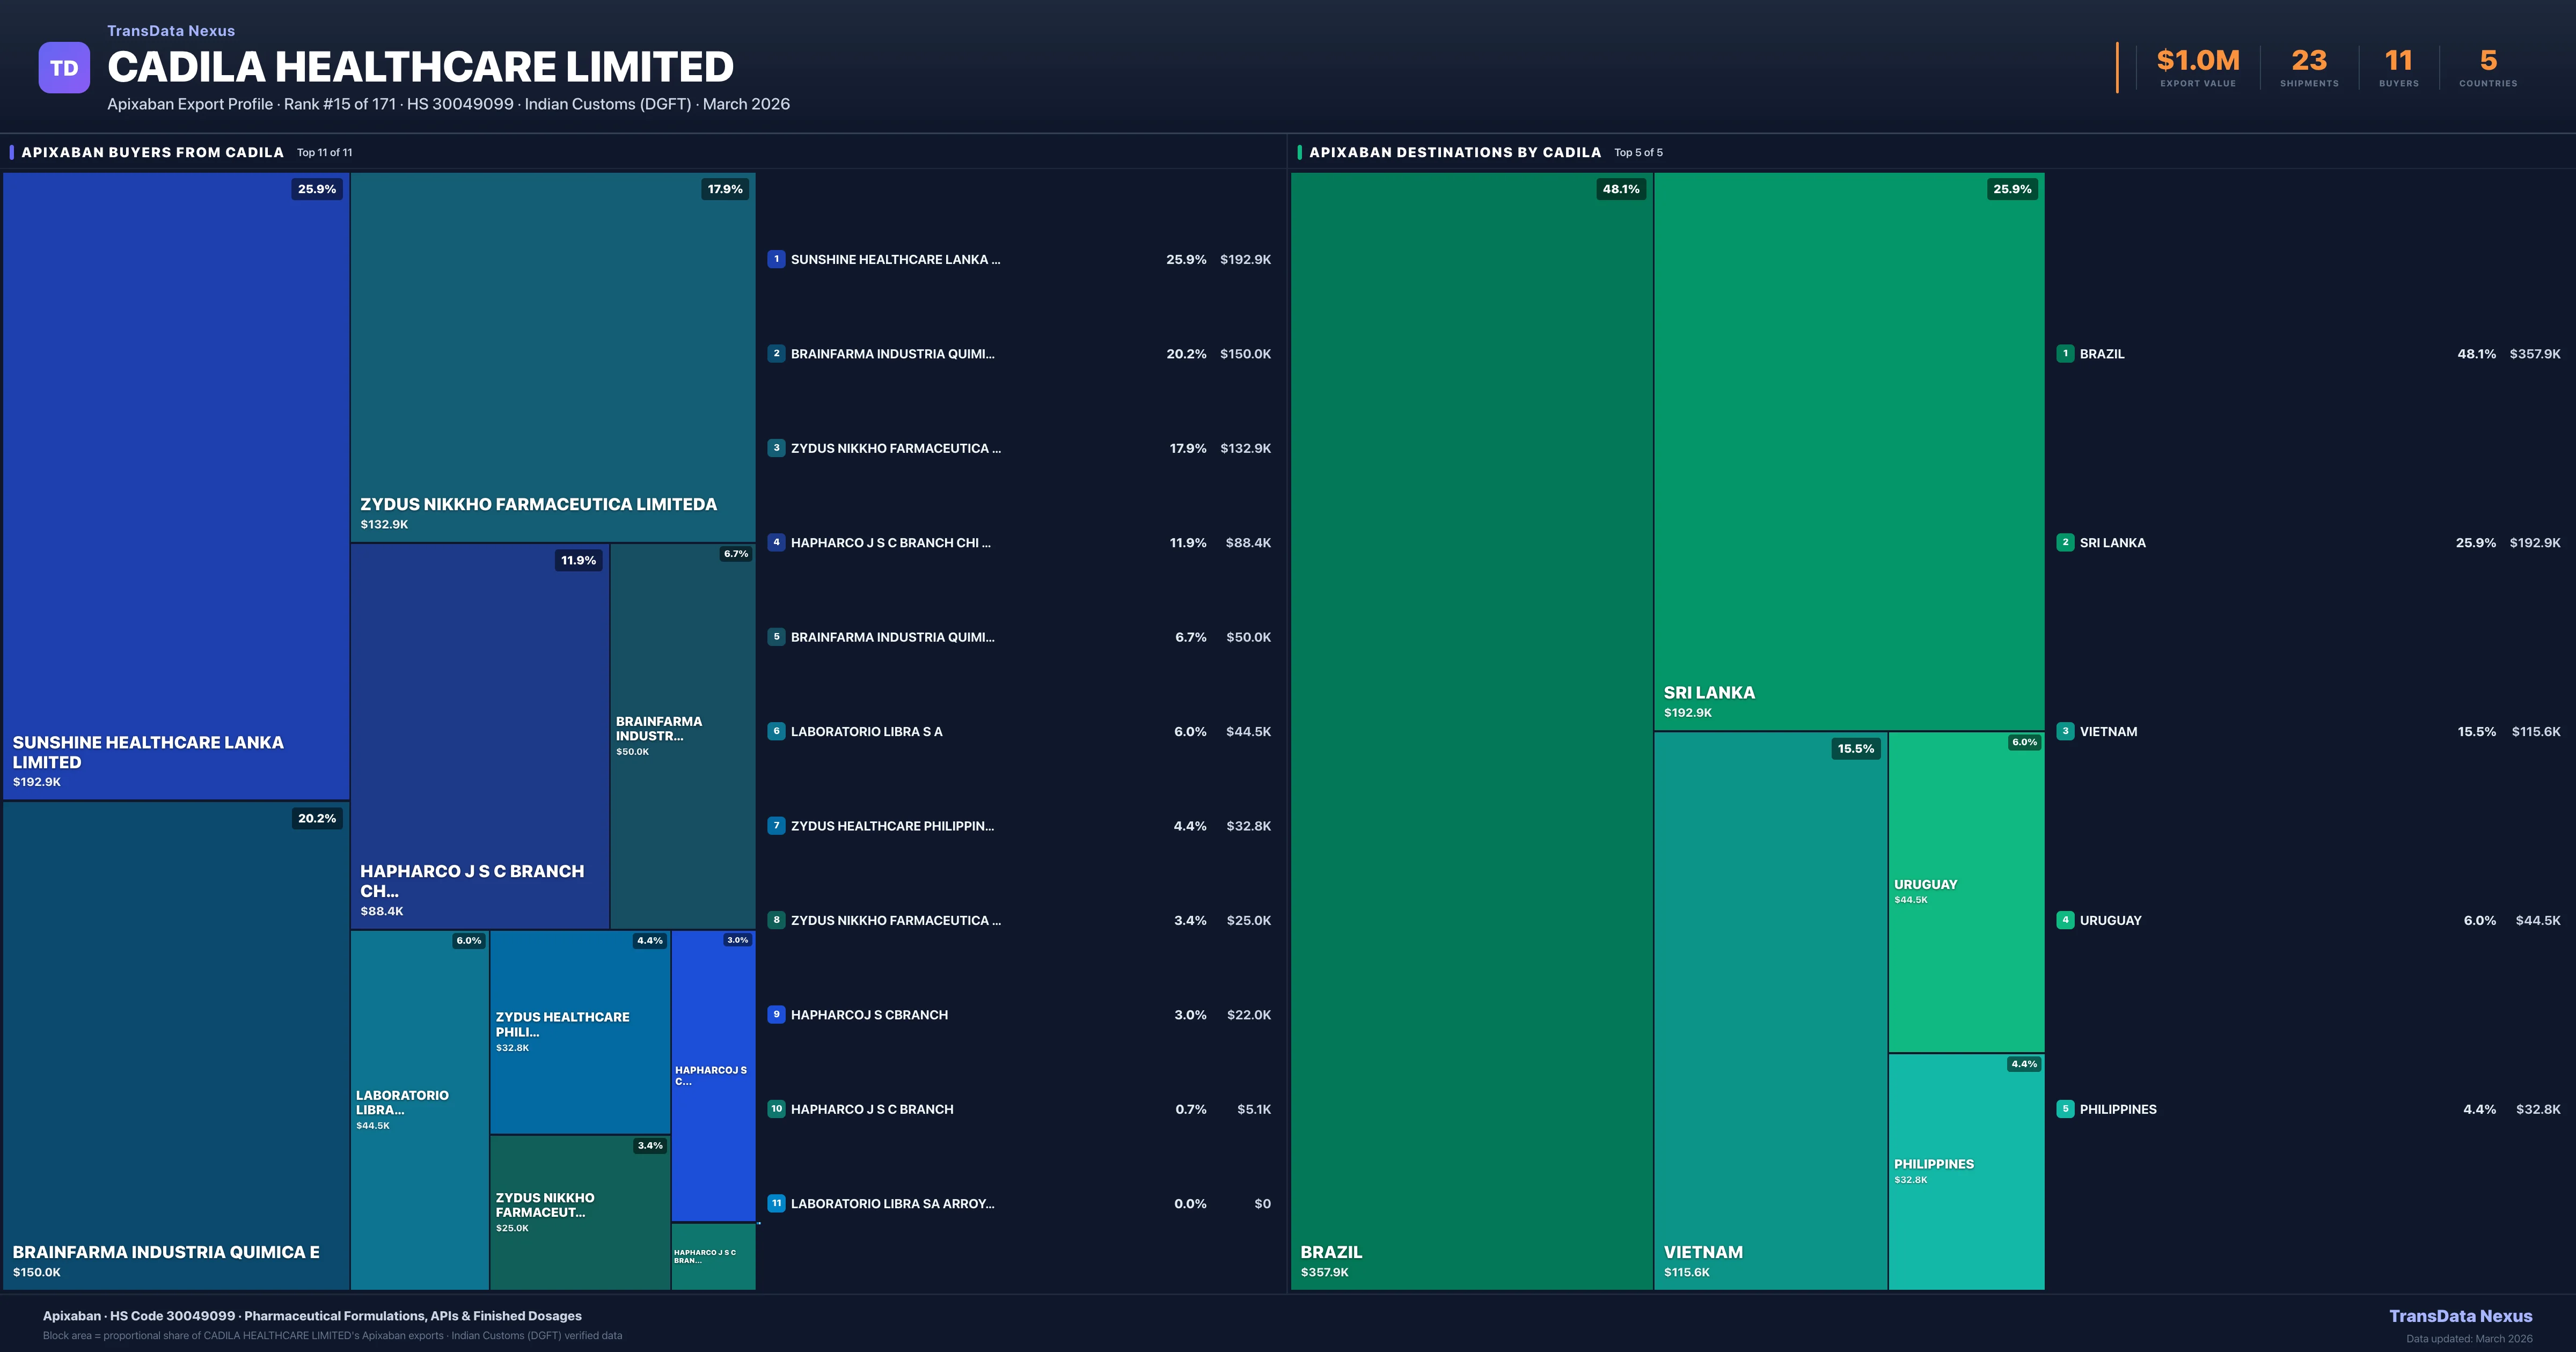Click the TransData Nexus footer link
The image size is (2576, 1352).
click(2460, 1316)
